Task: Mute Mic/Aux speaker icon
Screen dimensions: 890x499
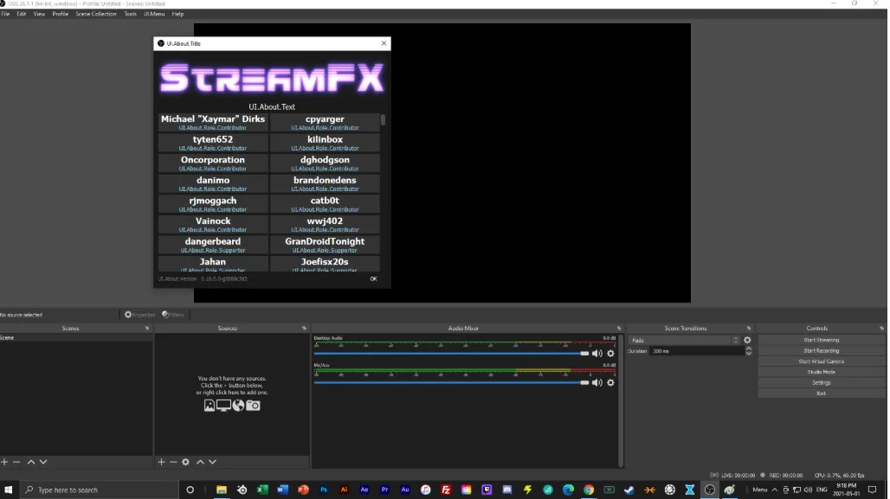Action: 597,383
